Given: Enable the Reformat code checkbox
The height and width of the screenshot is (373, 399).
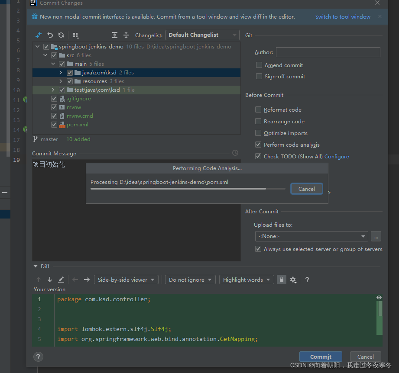Looking at the screenshot, I should point(258,109).
